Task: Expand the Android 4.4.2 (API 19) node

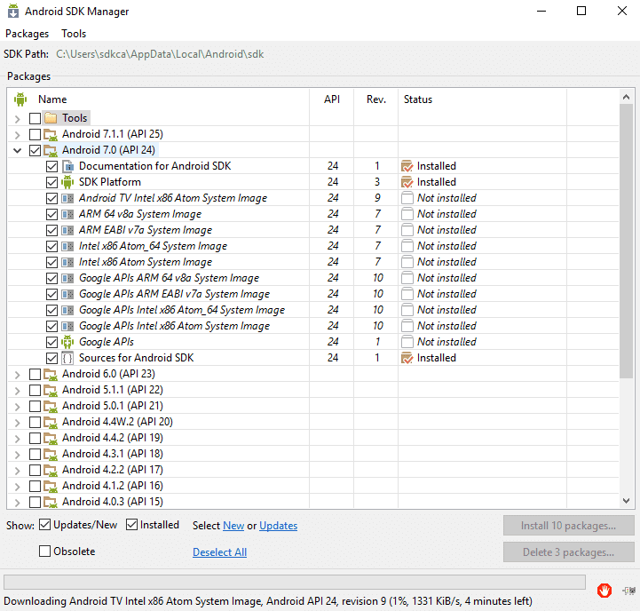Action: tap(17, 438)
